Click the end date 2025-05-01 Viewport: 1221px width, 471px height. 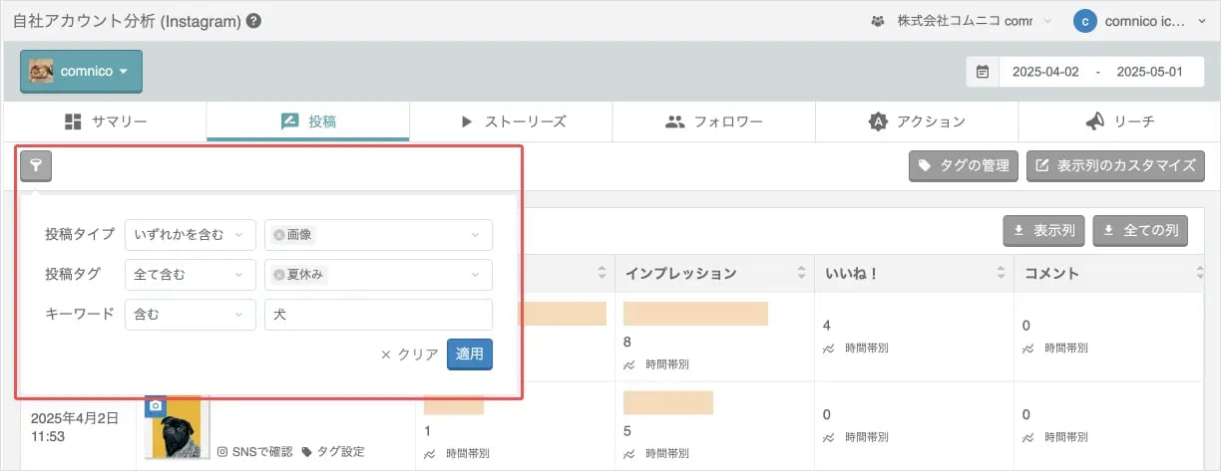click(x=1149, y=72)
